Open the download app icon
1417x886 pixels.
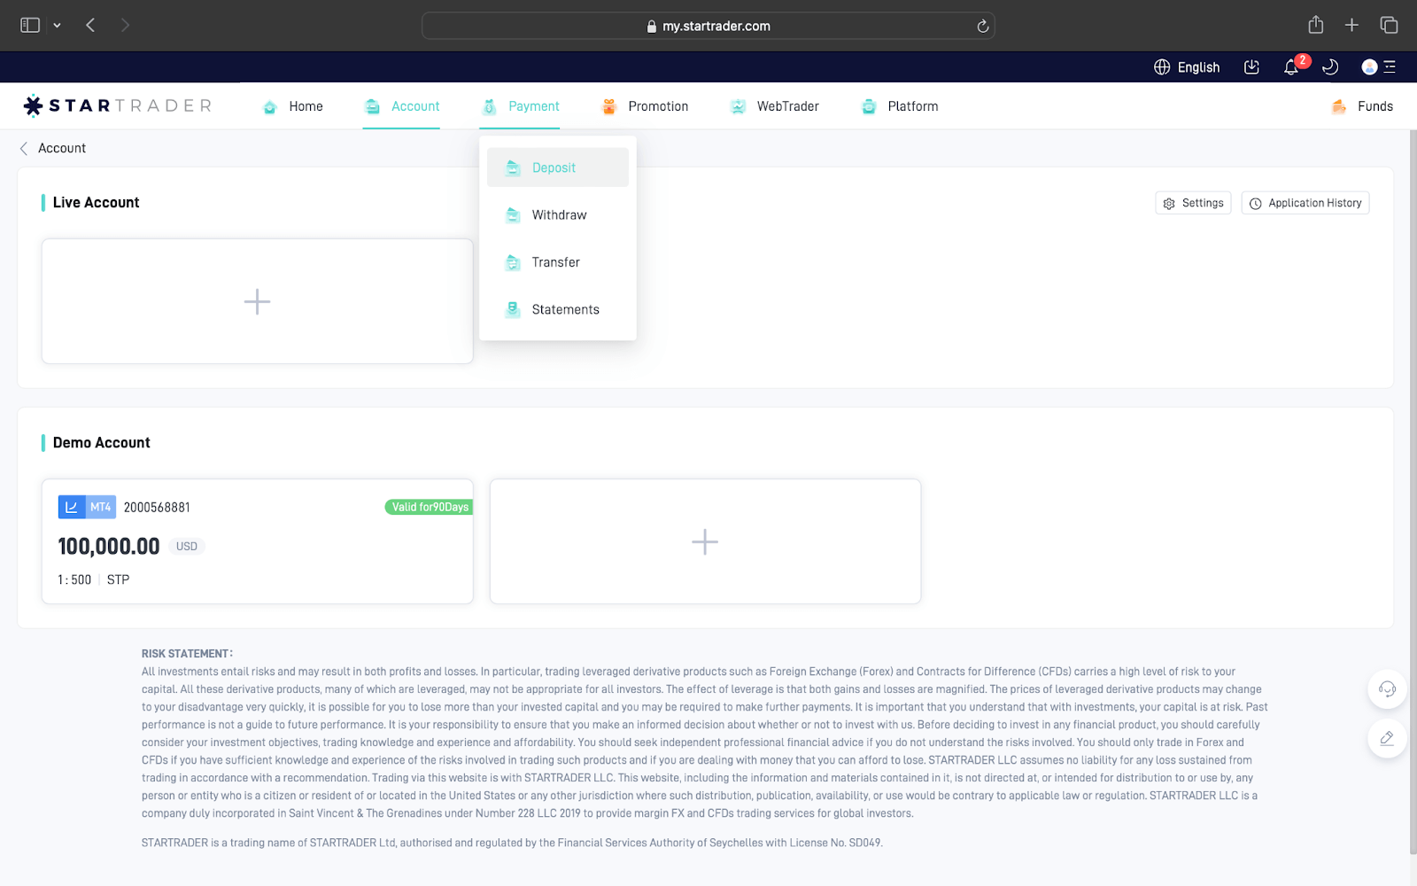[1251, 67]
